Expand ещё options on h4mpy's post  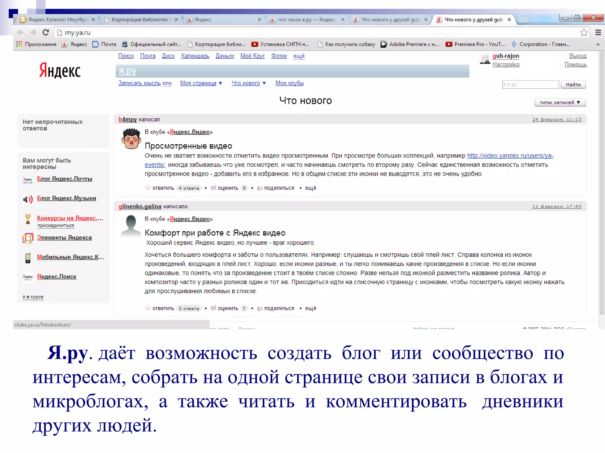[x=310, y=188]
